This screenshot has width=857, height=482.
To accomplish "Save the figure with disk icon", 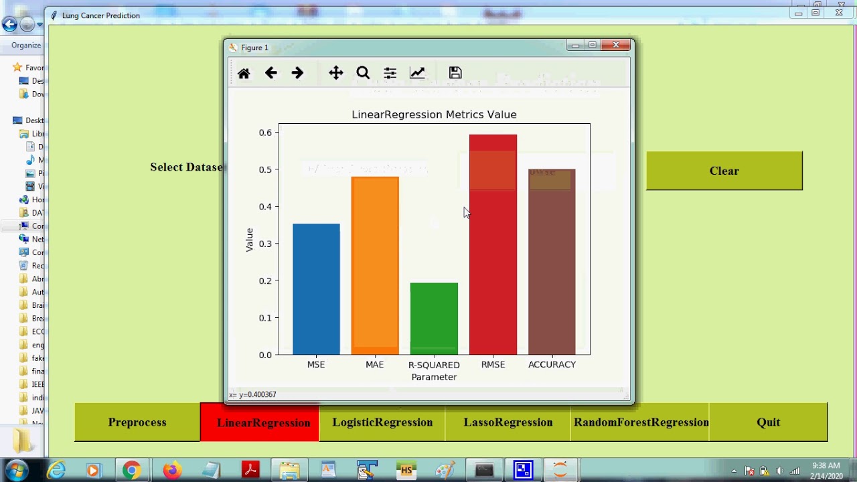I will click(455, 73).
